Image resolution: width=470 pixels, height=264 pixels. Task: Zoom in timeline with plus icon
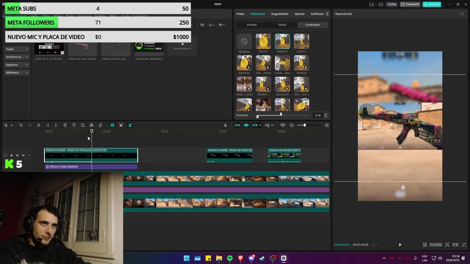click(327, 125)
